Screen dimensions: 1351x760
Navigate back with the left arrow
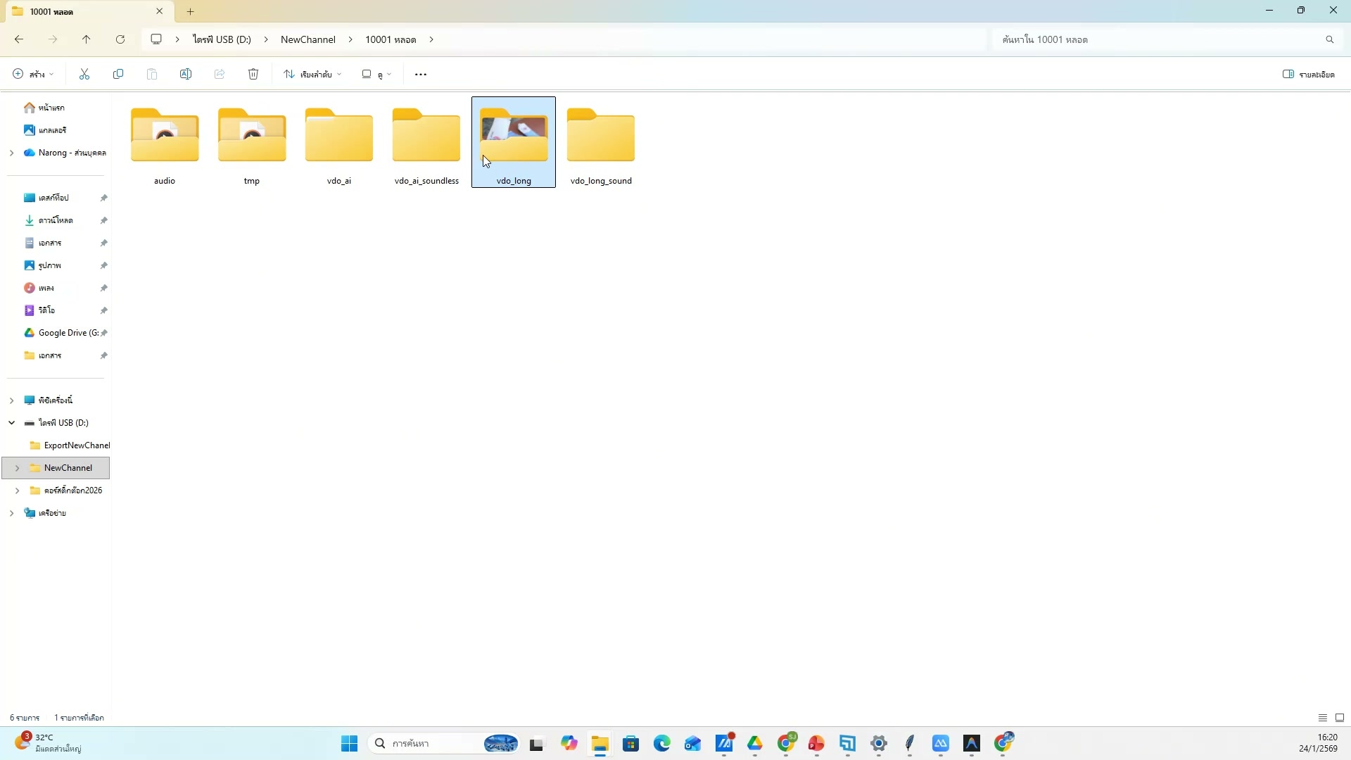tap(19, 39)
